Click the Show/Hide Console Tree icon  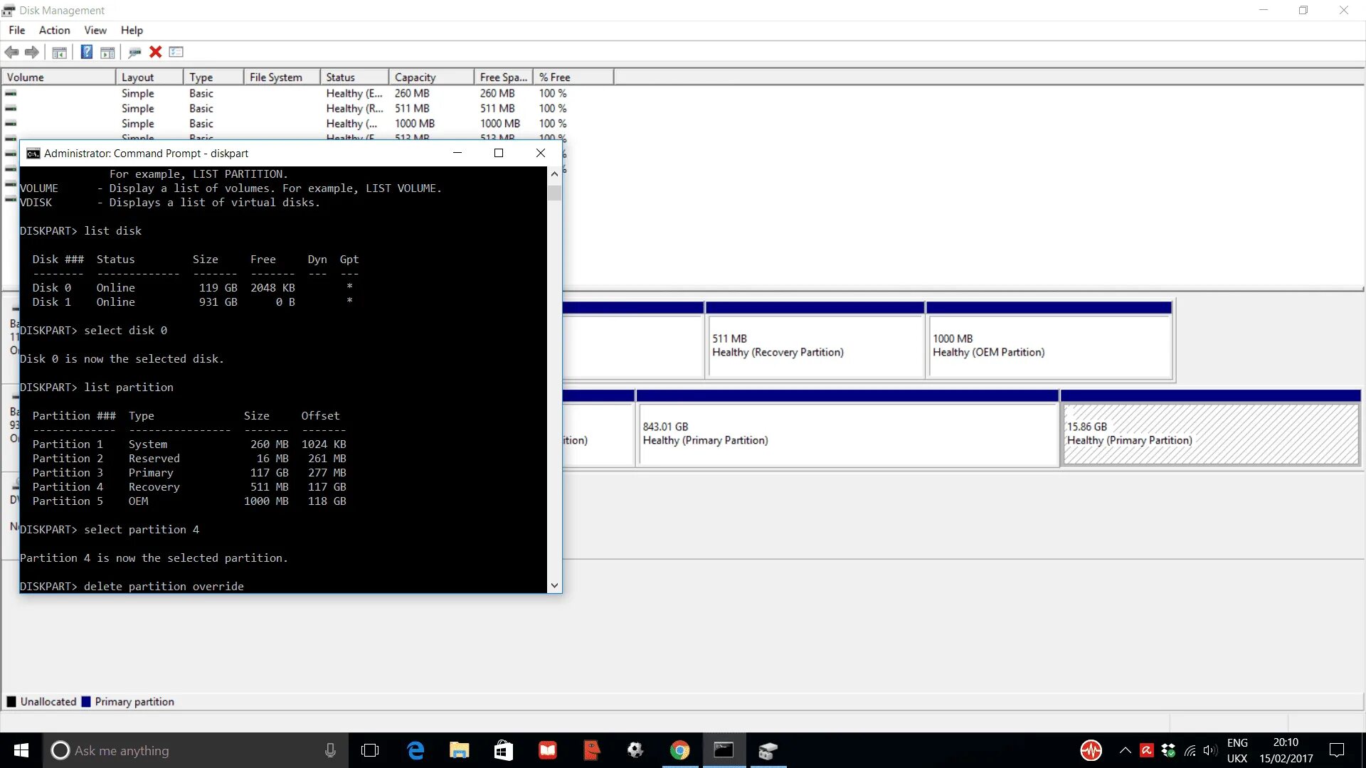pyautogui.click(x=60, y=52)
